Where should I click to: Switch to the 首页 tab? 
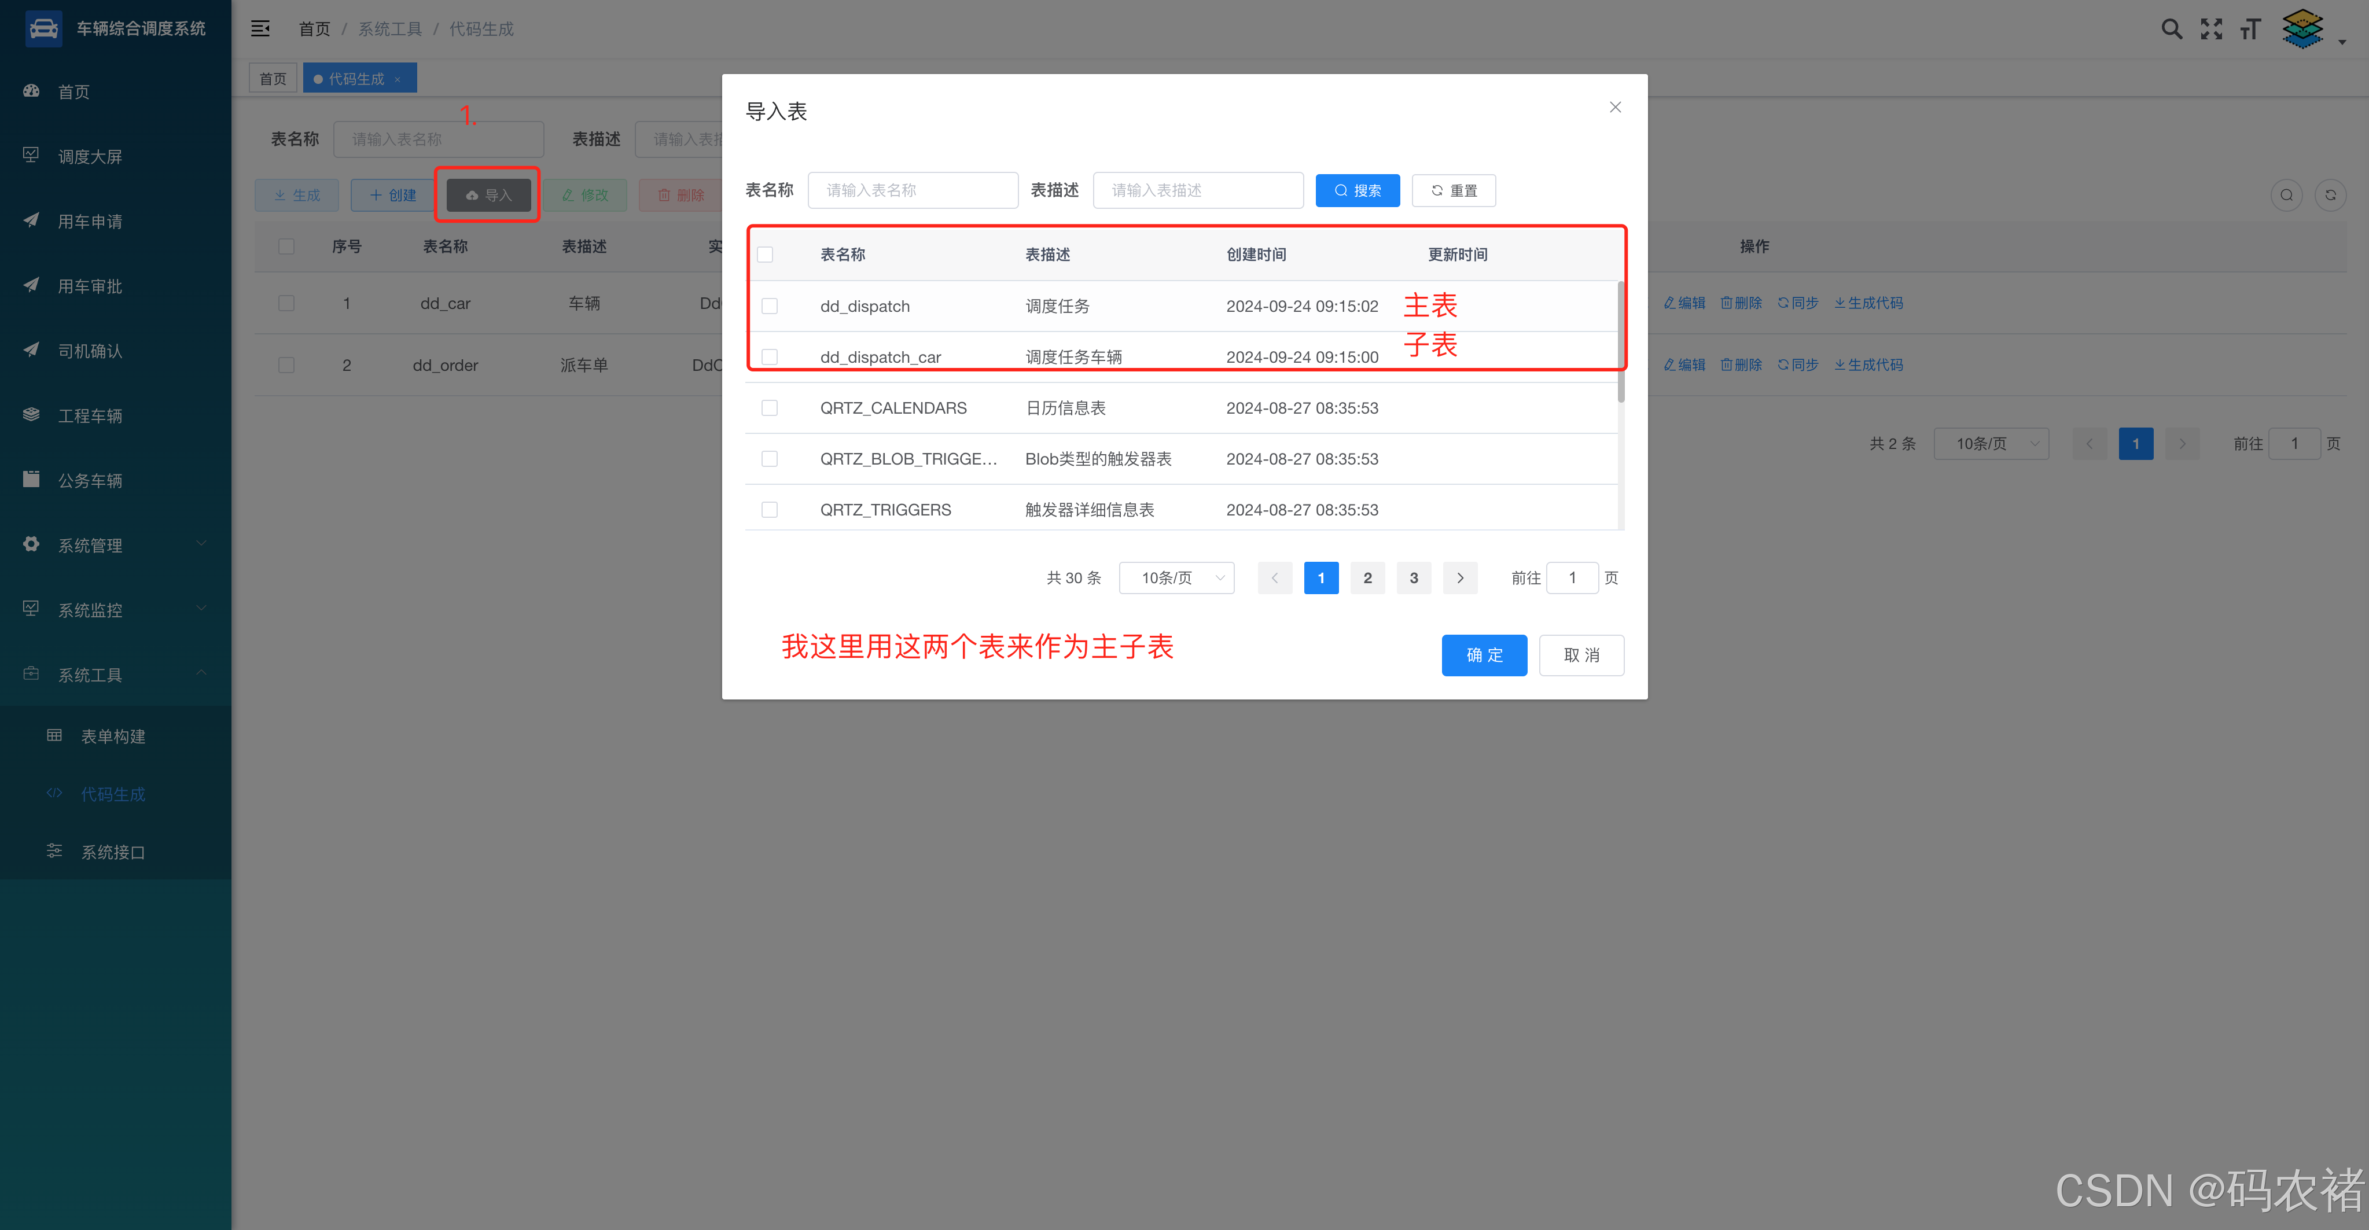click(x=273, y=79)
